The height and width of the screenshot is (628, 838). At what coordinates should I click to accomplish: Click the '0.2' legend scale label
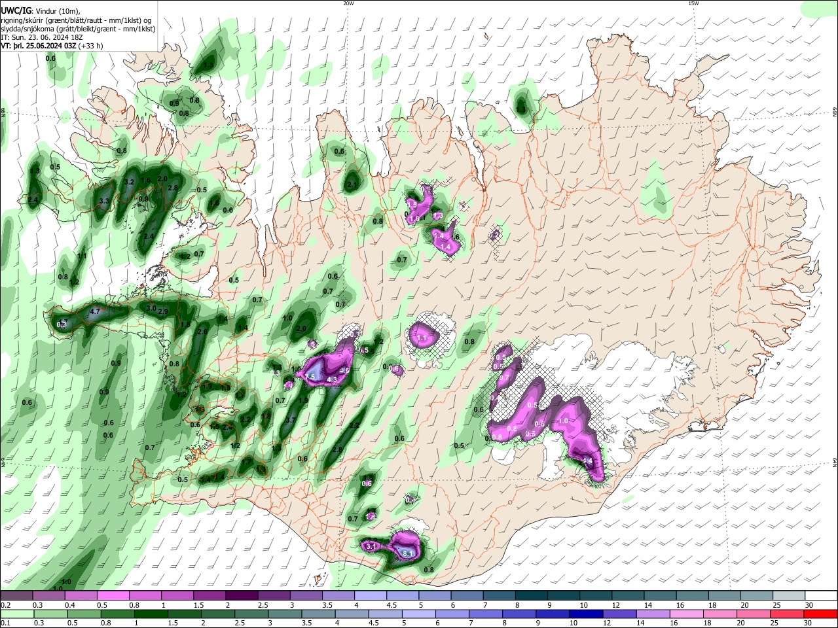[x=5, y=605]
